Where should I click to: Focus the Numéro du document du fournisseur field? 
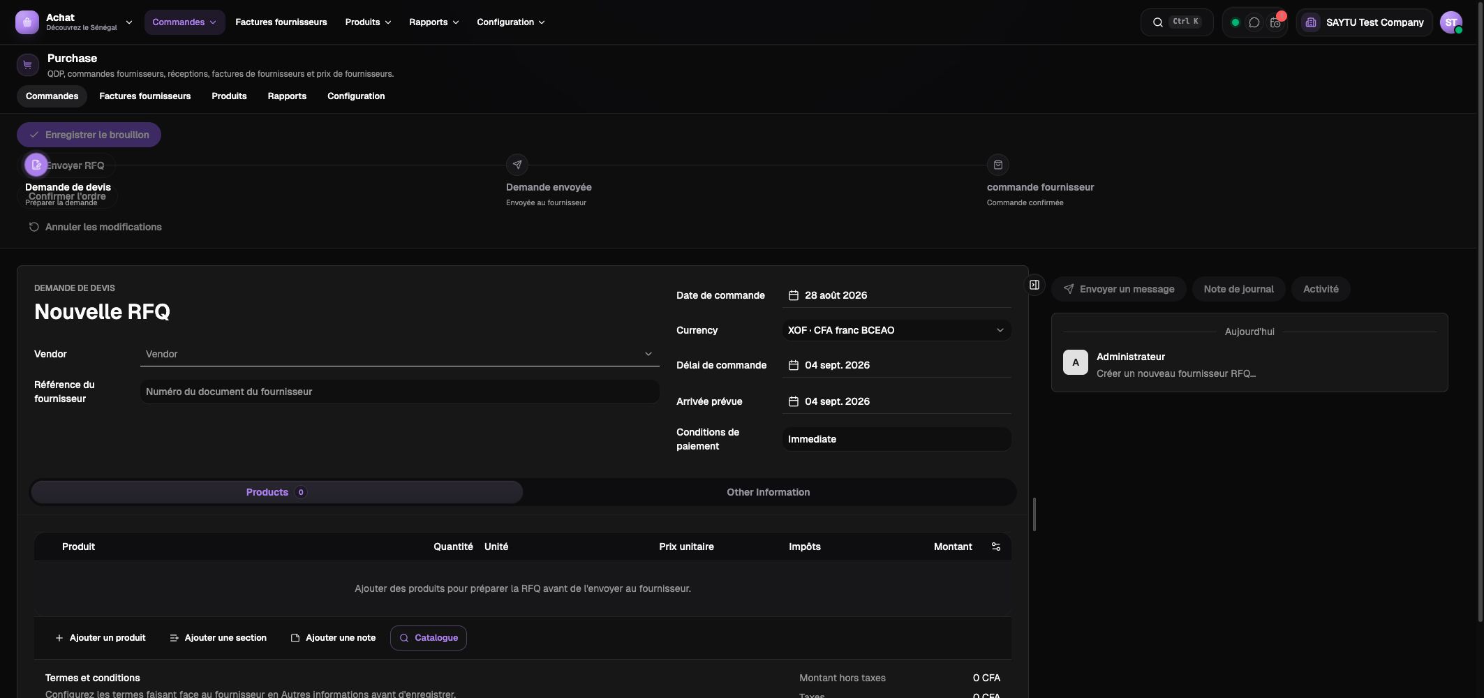click(399, 392)
